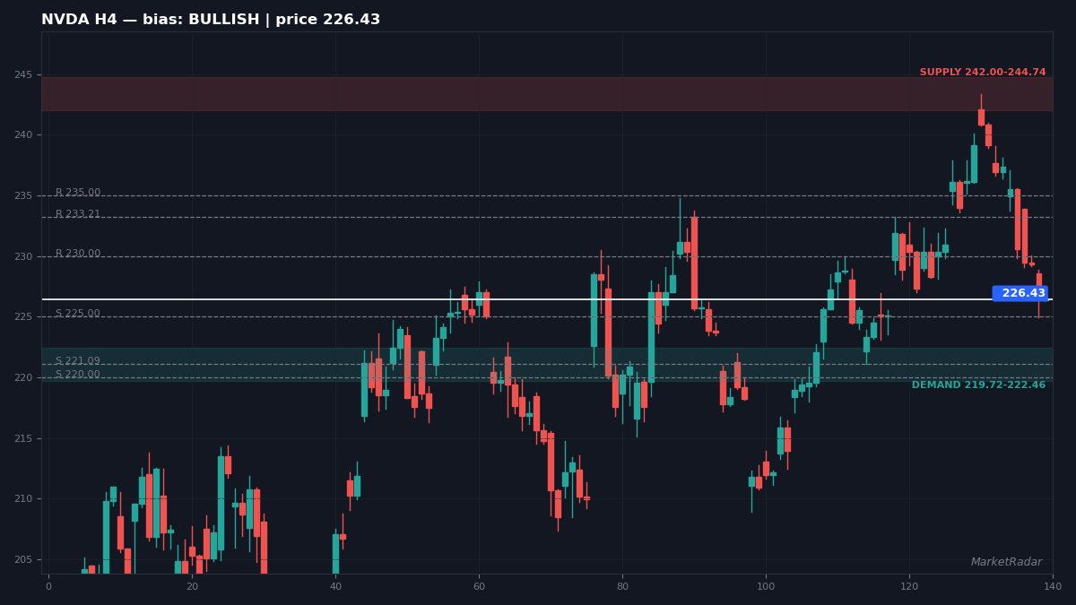Image resolution: width=1076 pixels, height=605 pixels.
Task: Click the 80 x-axis tick label
Action: (622, 586)
